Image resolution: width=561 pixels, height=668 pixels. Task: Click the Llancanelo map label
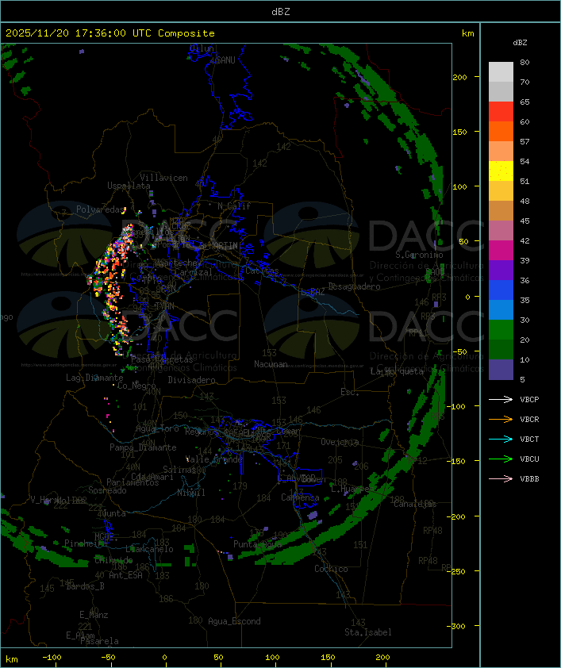pos(149,549)
